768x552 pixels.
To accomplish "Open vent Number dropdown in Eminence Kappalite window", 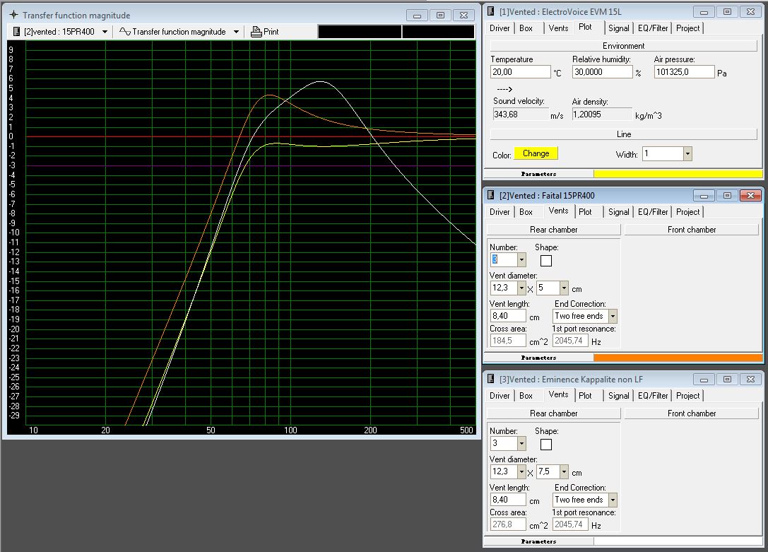I will (521, 443).
